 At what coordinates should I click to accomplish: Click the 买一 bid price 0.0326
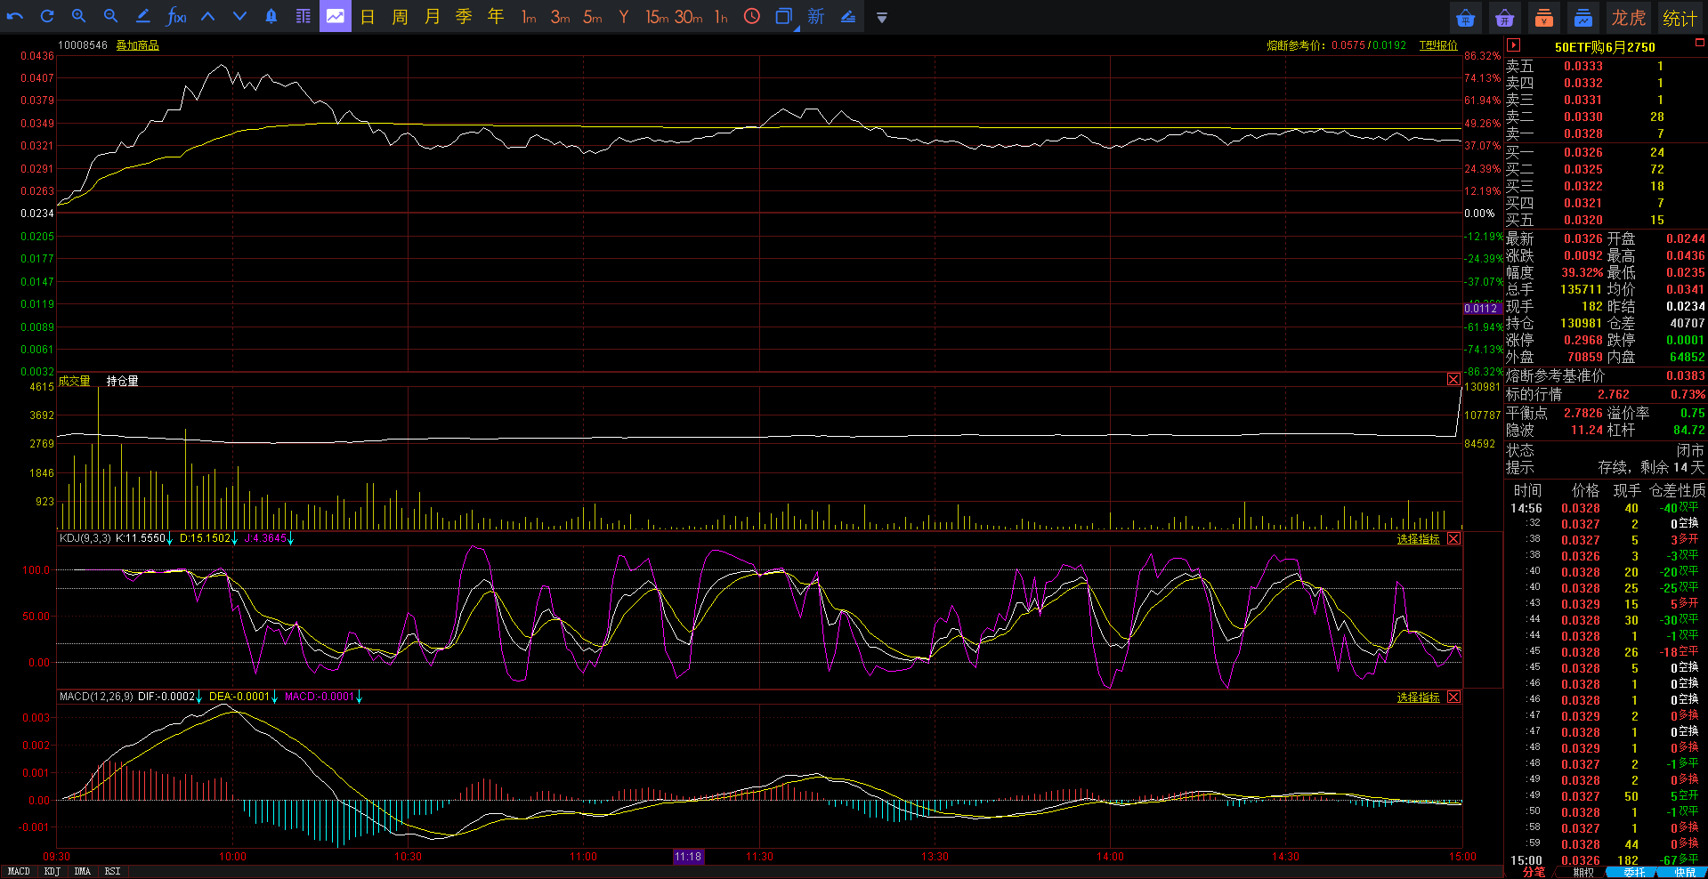coord(1583,153)
